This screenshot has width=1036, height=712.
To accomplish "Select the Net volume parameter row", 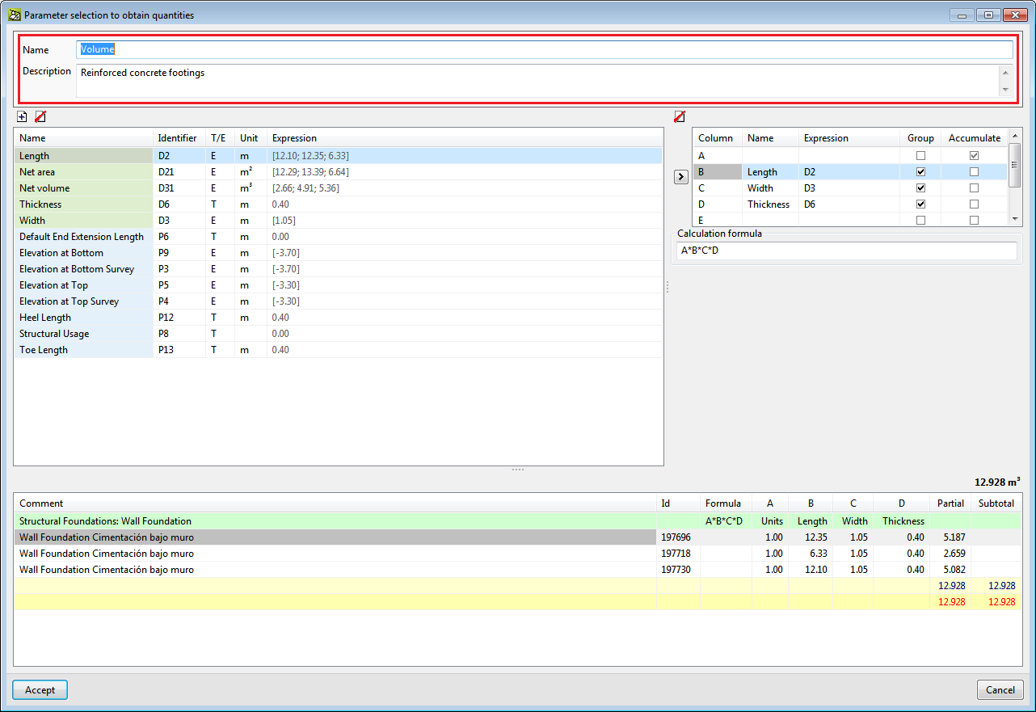I will click(x=338, y=188).
